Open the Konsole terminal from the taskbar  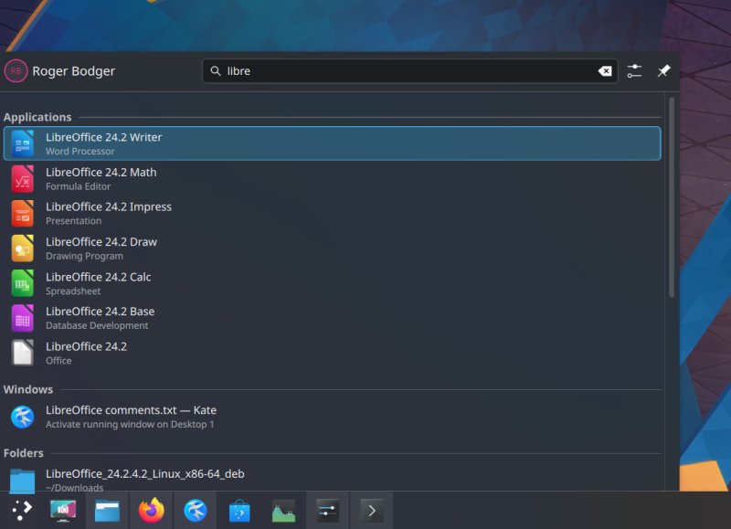tap(370, 510)
